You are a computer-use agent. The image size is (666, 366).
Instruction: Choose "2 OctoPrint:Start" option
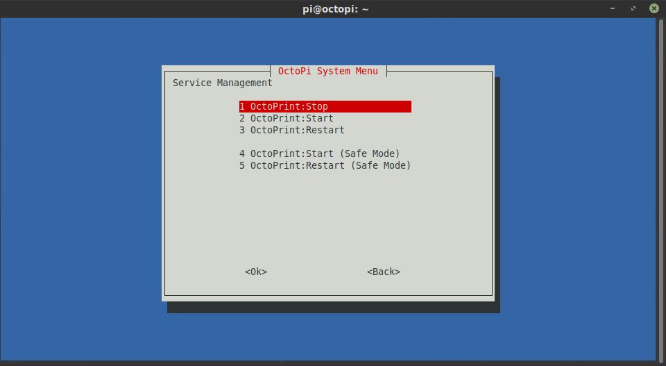pyautogui.click(x=287, y=118)
